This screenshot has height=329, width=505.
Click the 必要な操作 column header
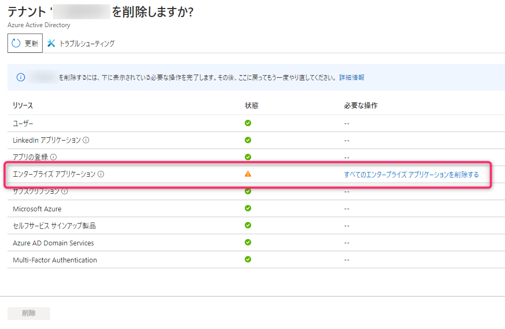pyautogui.click(x=360, y=105)
